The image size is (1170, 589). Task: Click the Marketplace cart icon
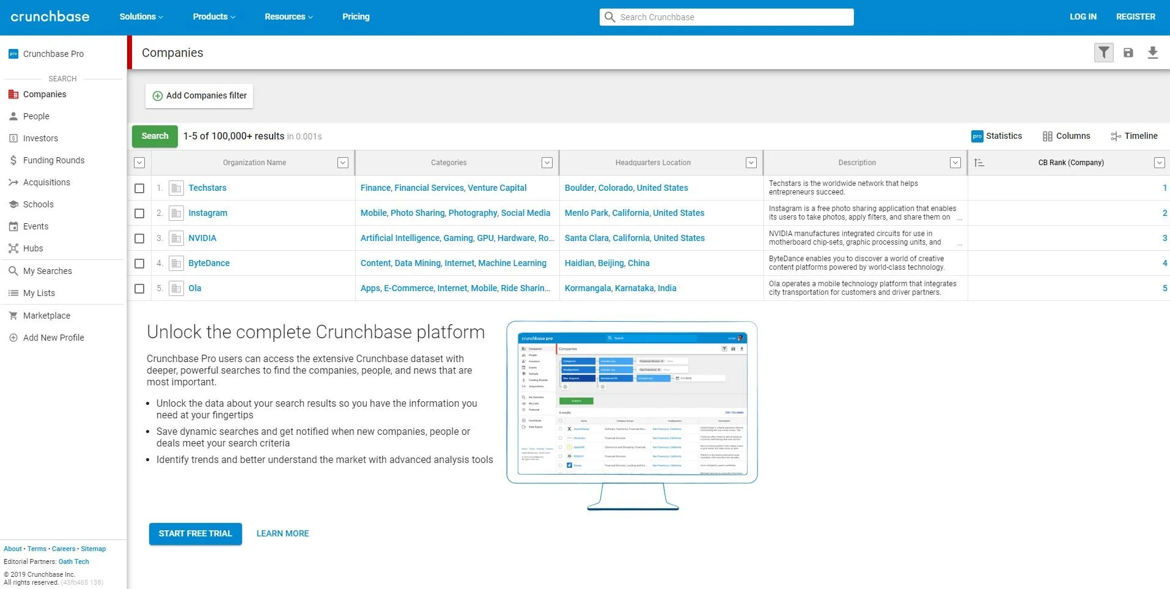click(13, 316)
